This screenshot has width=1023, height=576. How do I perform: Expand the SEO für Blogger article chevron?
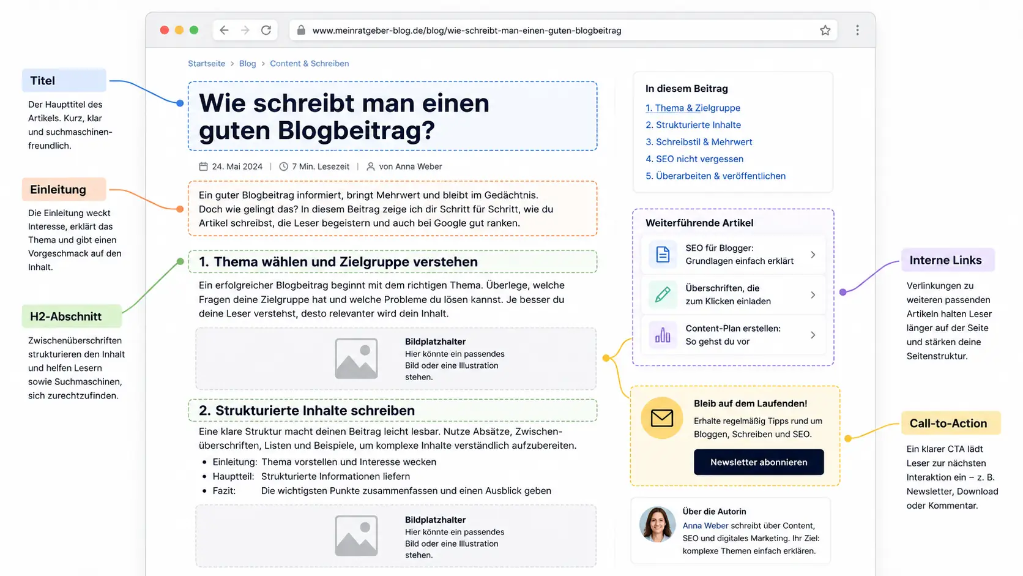tap(813, 255)
